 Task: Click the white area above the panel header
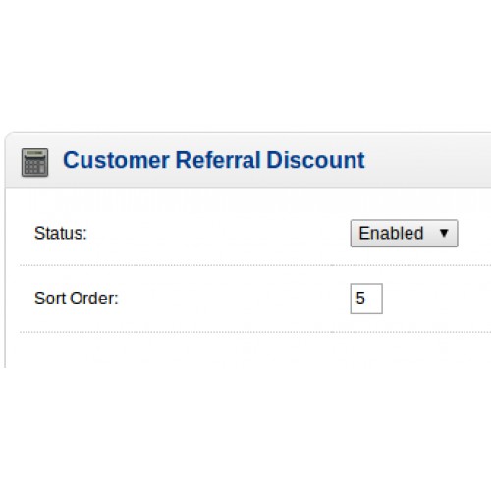tap(245, 66)
